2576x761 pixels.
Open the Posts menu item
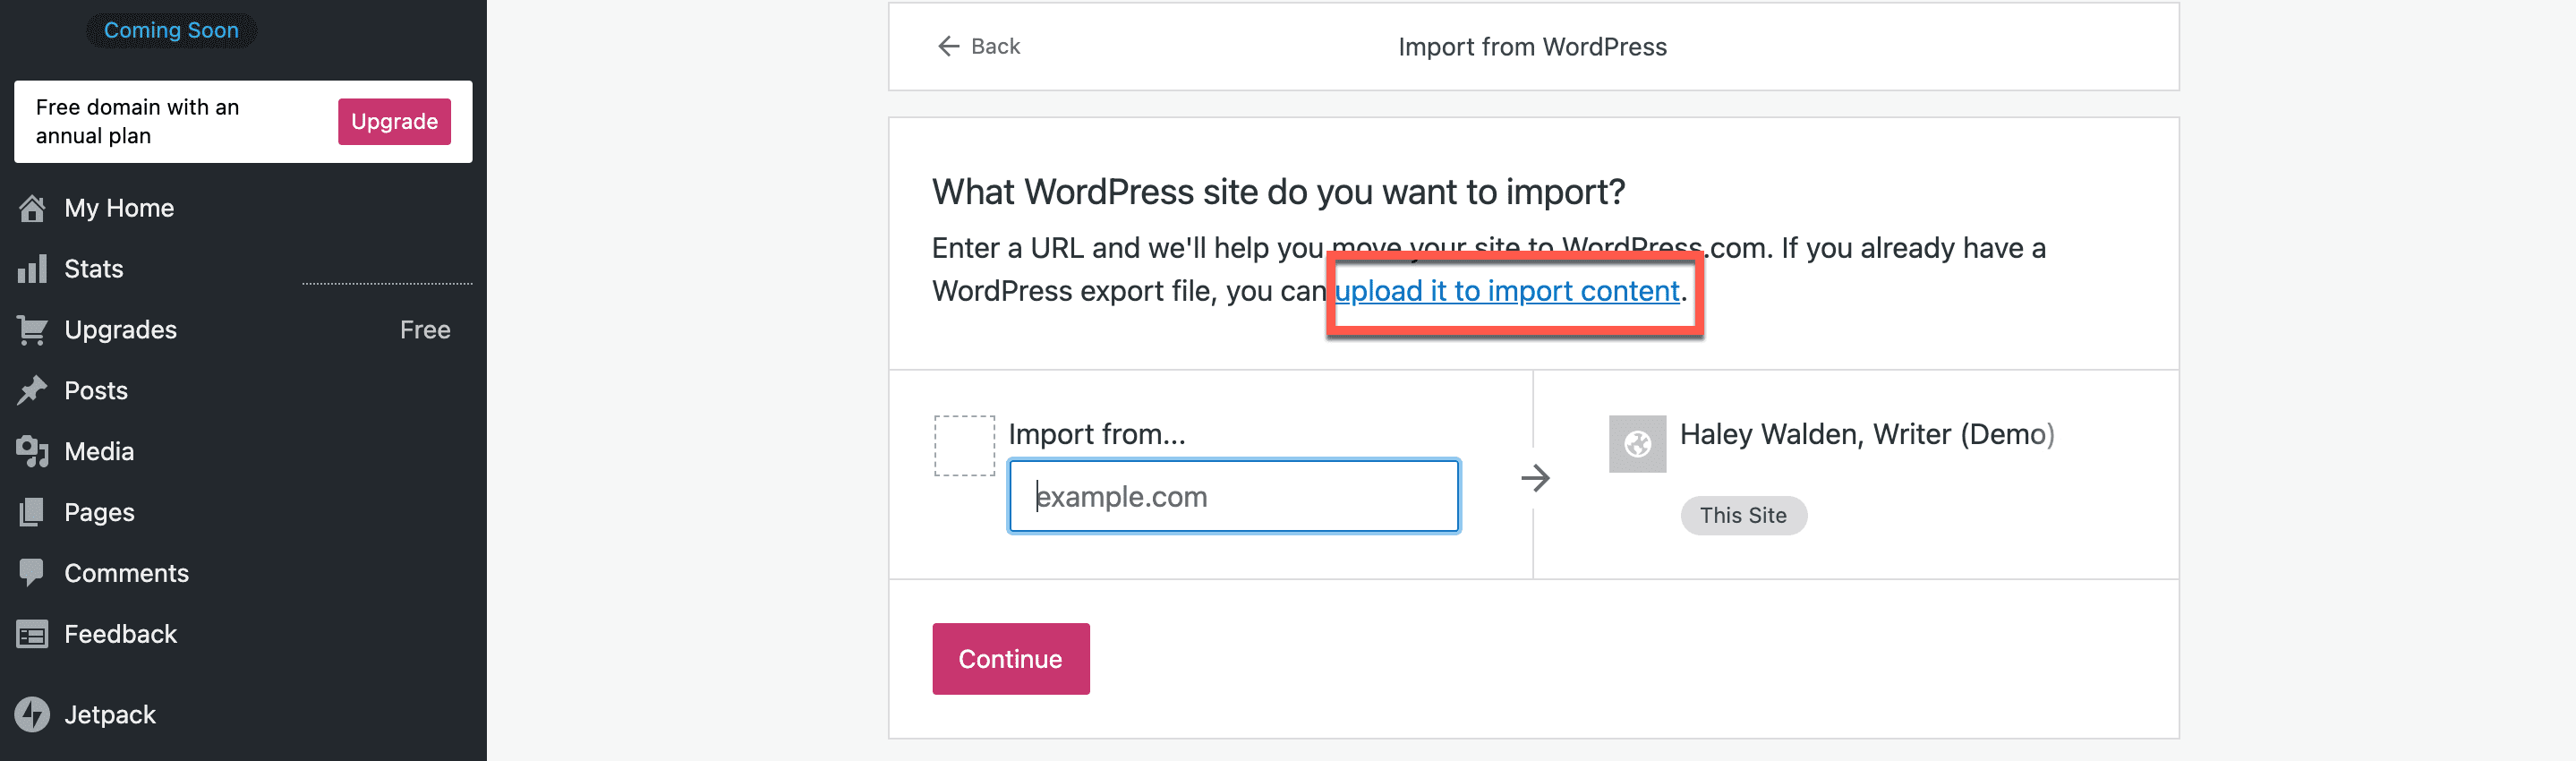tap(96, 391)
